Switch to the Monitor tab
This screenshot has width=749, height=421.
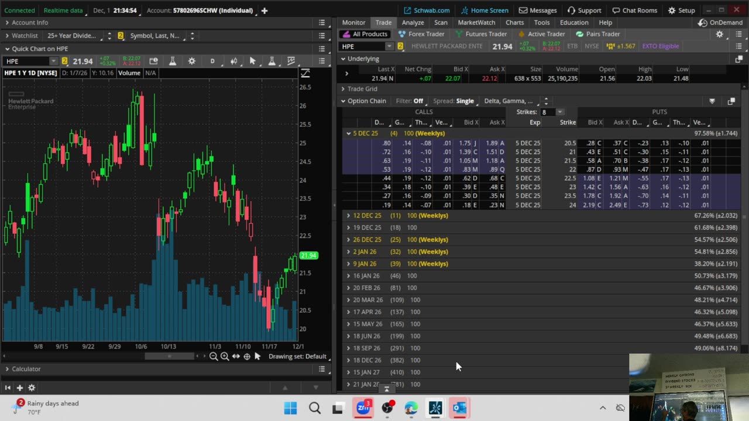coord(353,22)
